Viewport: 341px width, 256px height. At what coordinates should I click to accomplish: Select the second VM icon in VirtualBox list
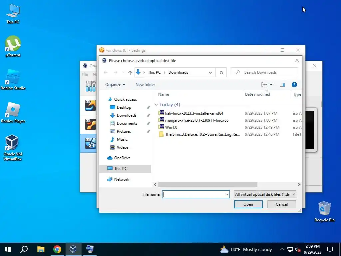tap(91, 124)
